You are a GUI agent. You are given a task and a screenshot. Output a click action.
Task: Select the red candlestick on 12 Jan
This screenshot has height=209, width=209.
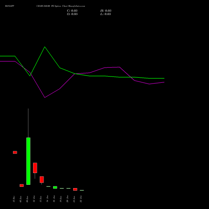pos(35,168)
